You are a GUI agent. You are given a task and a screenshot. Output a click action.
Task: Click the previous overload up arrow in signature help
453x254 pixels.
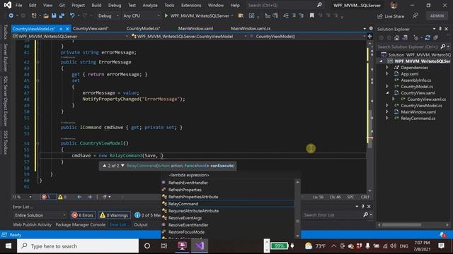[104, 166]
